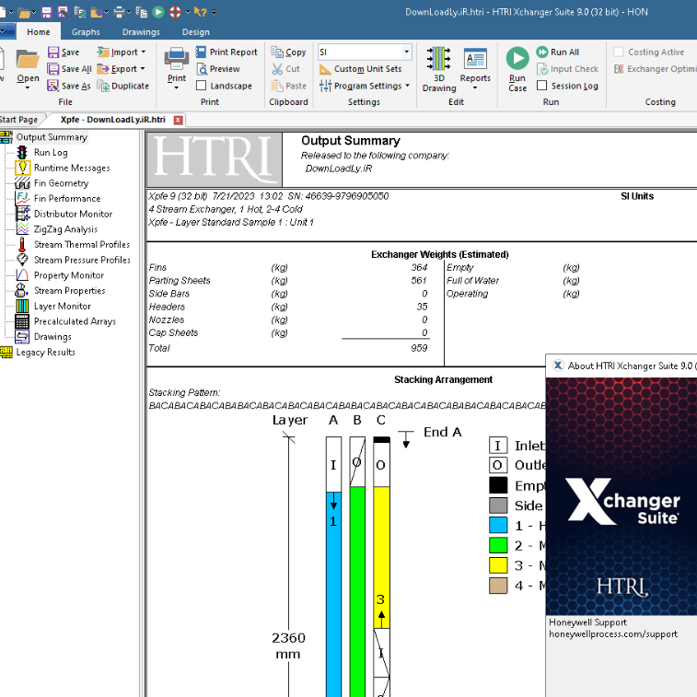Screen dimensions: 697x697
Task: Click the Inlet 'I' legend box
Action: (498, 446)
